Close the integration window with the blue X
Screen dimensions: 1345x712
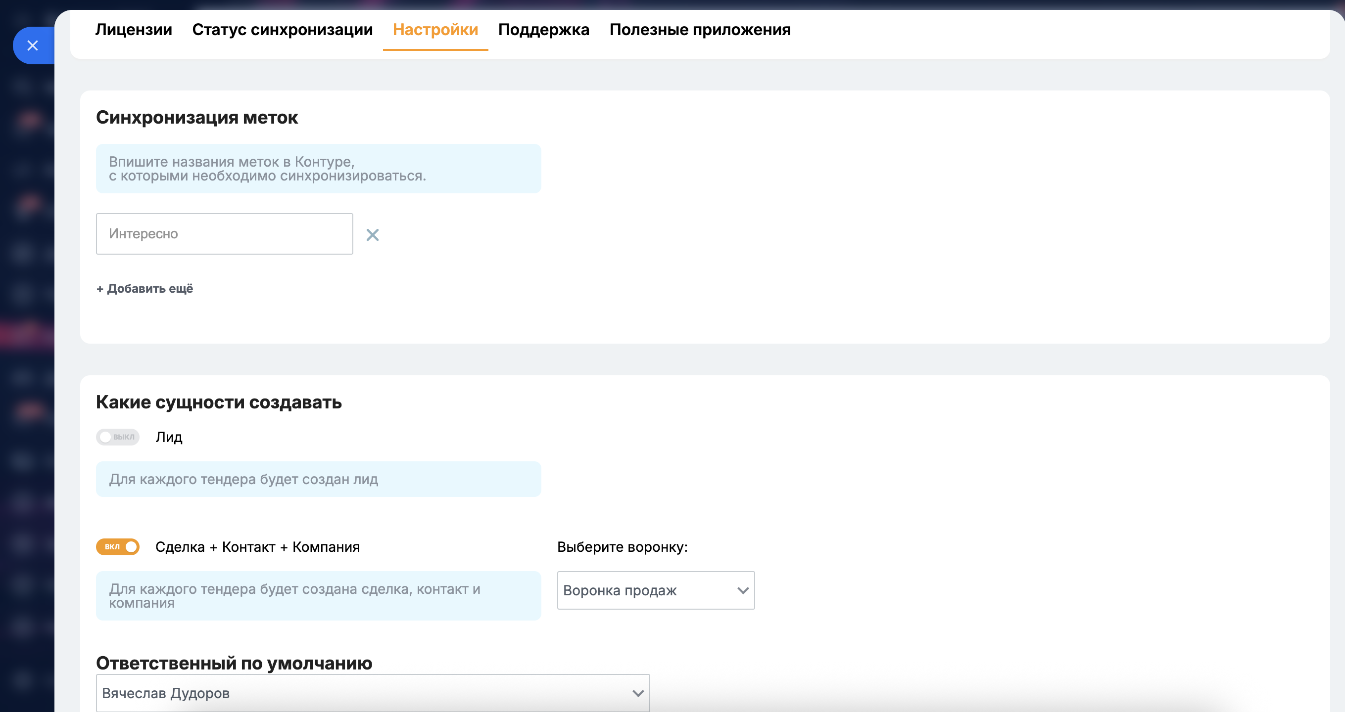33,45
